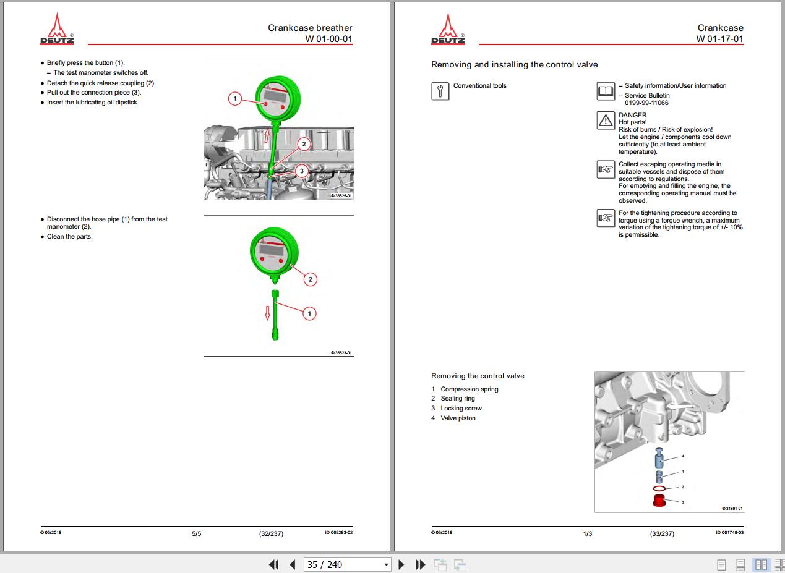The height and width of the screenshot is (573, 785).
Task: Go to the first page
Action: coord(273,564)
